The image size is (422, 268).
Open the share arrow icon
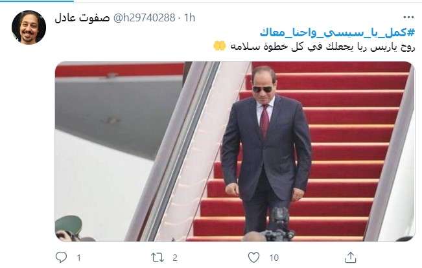(351, 258)
